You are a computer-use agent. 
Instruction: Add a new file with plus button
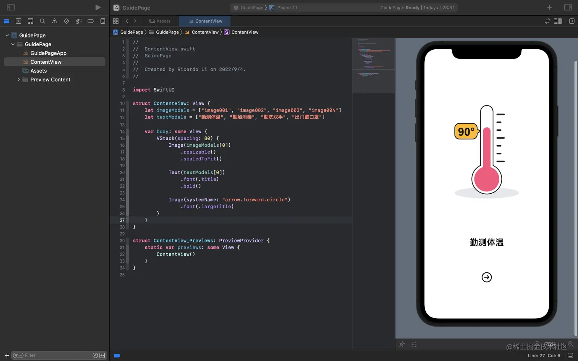(x=6, y=355)
